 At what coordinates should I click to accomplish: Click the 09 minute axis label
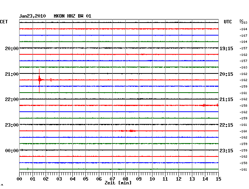point(139,179)
